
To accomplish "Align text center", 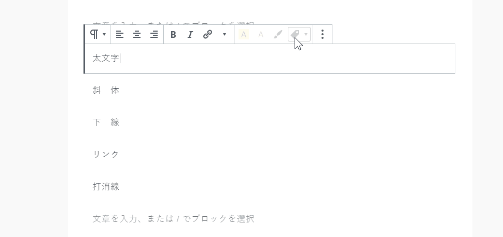I will click(x=137, y=34).
